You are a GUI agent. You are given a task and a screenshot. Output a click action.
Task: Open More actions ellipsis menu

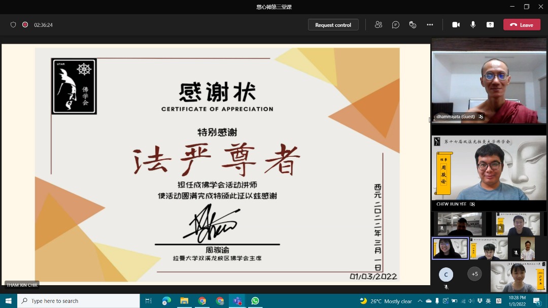click(x=430, y=25)
